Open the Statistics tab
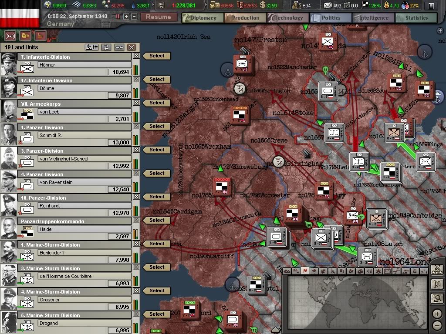446x334 pixels. [x=416, y=18]
